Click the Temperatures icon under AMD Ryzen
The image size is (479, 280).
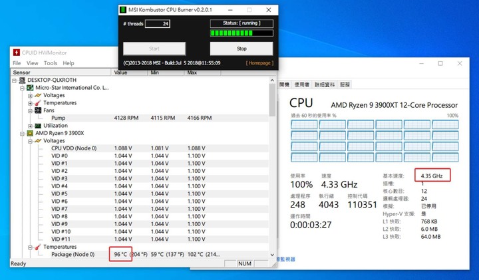(38, 247)
